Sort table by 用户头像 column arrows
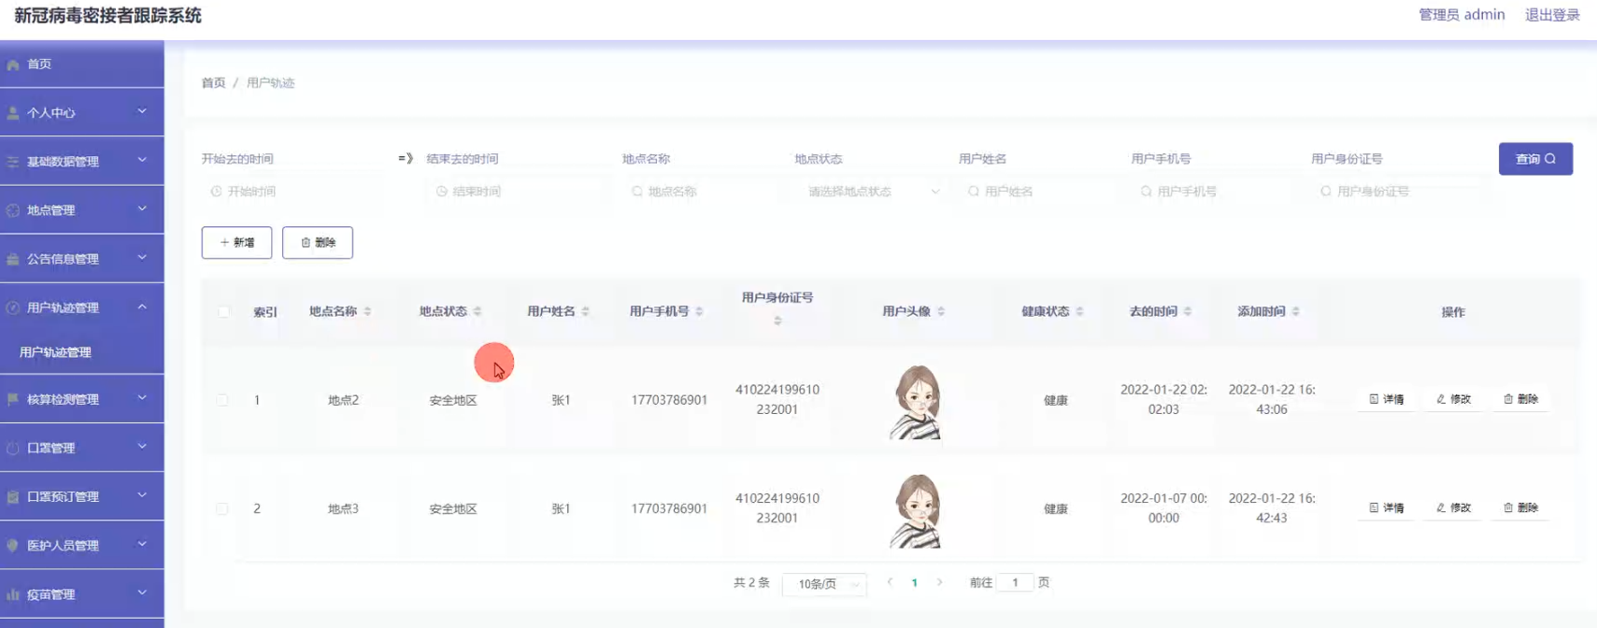Viewport: 1597px width, 628px height. [941, 311]
